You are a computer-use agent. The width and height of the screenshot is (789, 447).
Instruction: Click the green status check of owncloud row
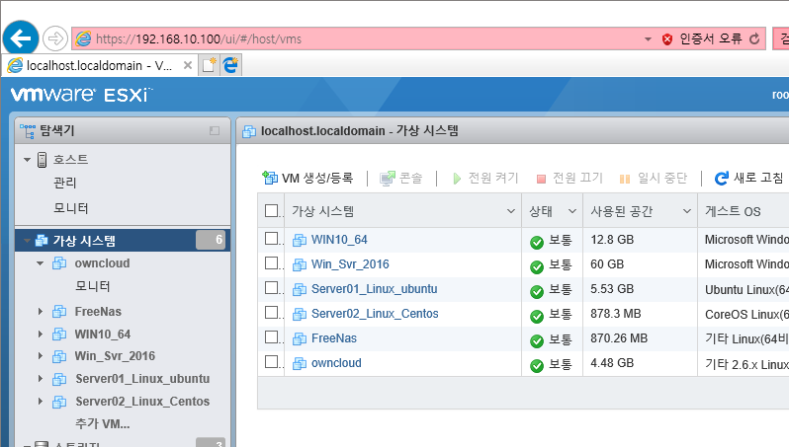pyautogui.click(x=537, y=366)
